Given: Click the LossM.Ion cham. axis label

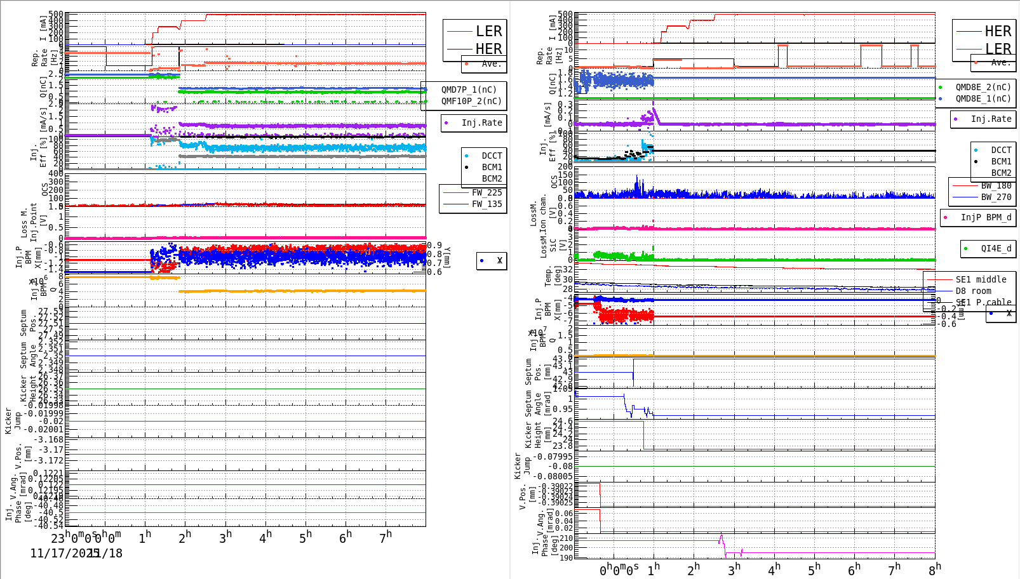Looking at the screenshot, I should click(539, 214).
